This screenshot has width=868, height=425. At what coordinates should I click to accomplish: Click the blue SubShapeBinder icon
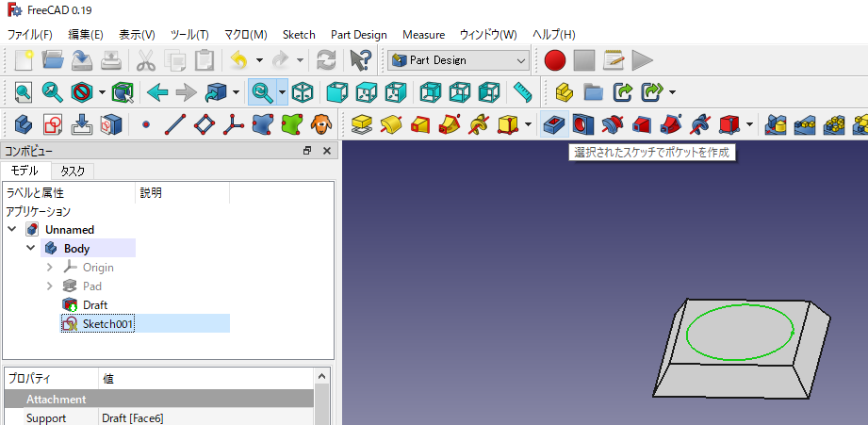[263, 124]
